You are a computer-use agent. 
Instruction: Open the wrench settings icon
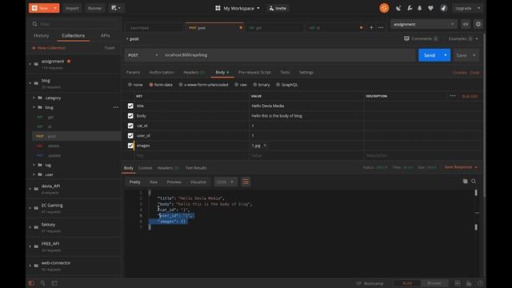pos(410,8)
